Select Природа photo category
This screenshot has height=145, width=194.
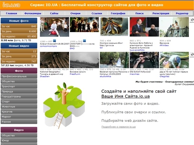point(19,92)
